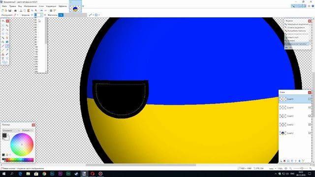The width and height of the screenshot is (315, 177).
Task: Select the Pan hand tool
Action: click(x=7, y=37)
